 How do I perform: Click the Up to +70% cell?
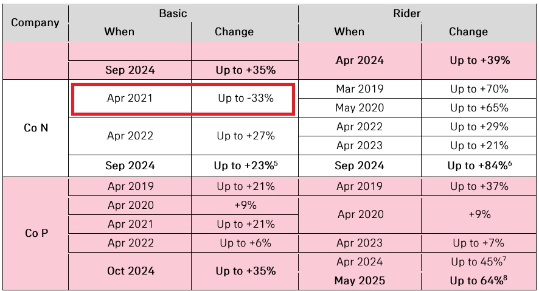[479, 89]
